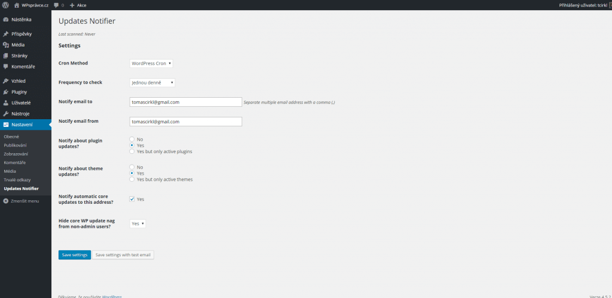Click the 'Last scanned: Never' text
Viewport: 612px width, 298px height.
pos(77,34)
